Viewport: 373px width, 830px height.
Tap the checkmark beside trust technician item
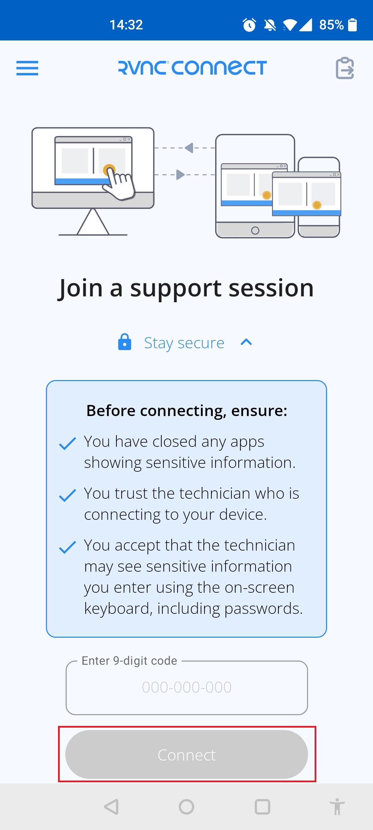pyautogui.click(x=68, y=495)
